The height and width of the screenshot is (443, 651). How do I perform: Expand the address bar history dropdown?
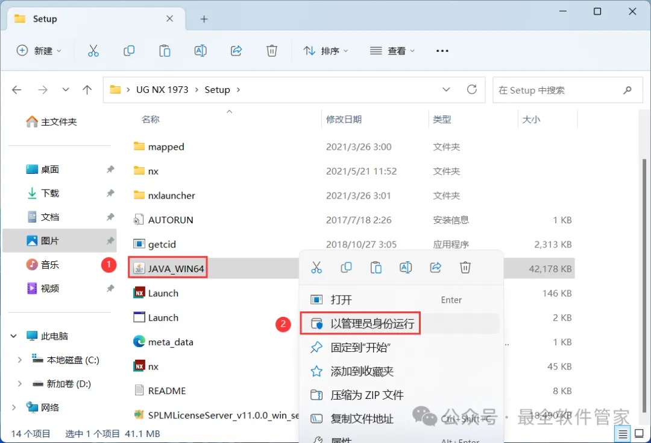tap(446, 89)
